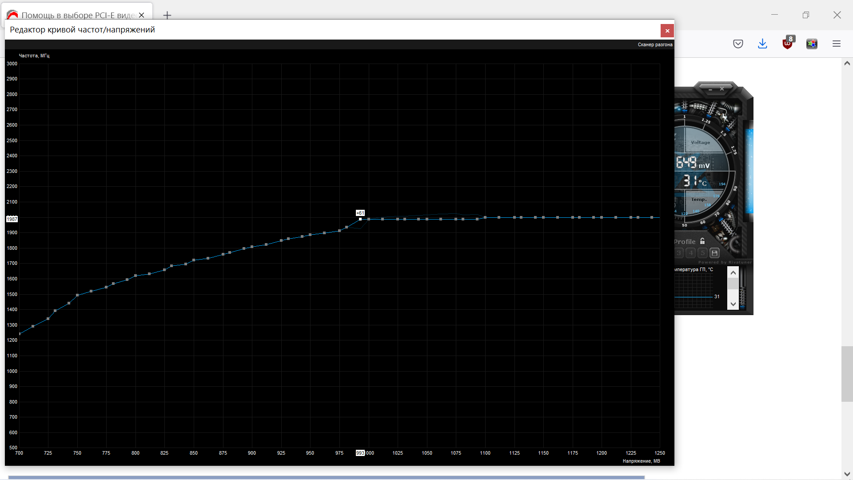853x480 pixels.
Task: Select profile slot 5
Action: pyautogui.click(x=702, y=253)
